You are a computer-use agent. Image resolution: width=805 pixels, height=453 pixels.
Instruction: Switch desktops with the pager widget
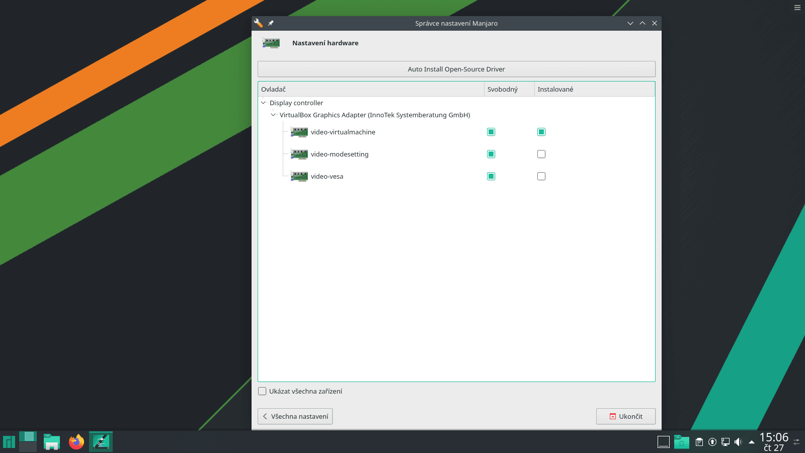[x=28, y=442]
